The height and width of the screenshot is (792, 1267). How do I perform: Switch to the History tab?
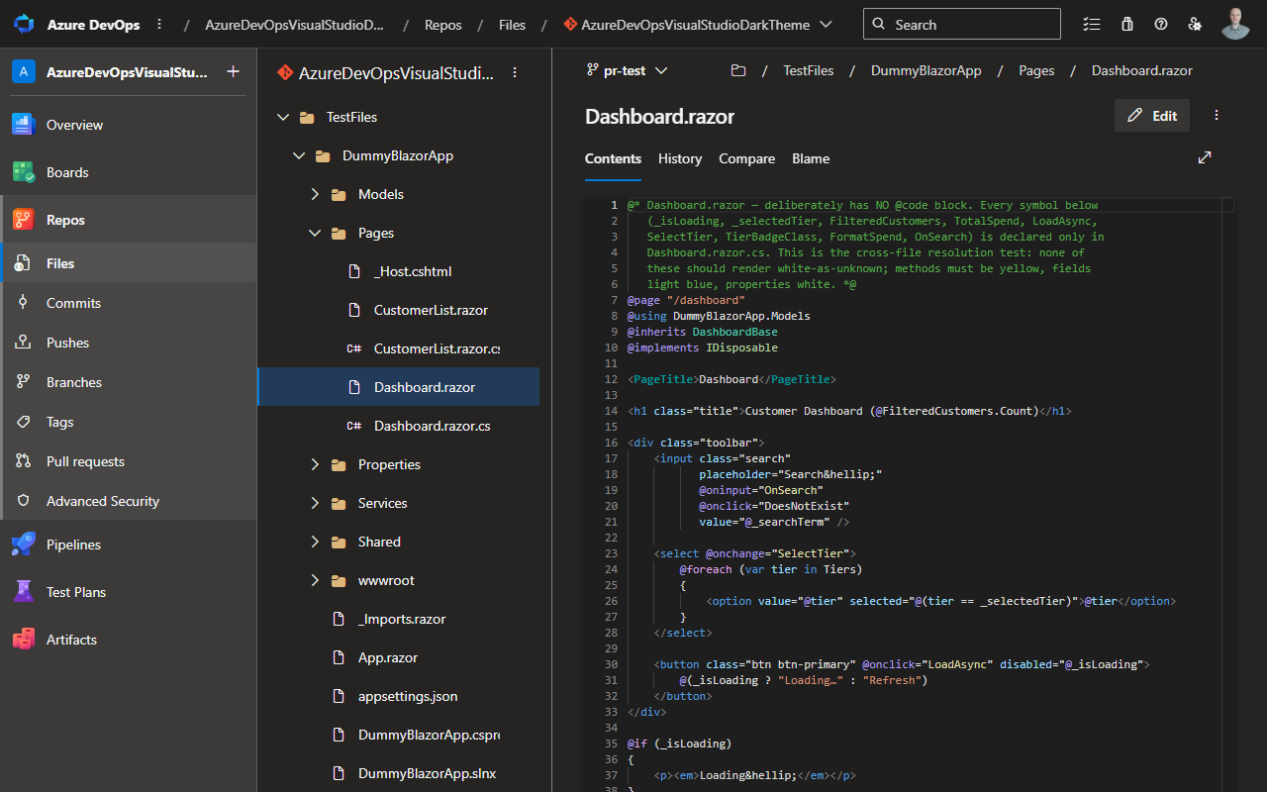click(680, 158)
